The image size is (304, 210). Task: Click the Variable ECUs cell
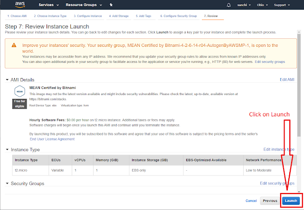tap(60, 170)
